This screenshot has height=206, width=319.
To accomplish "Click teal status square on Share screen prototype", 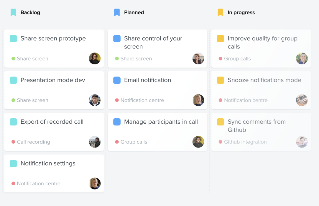I will point(13,38).
